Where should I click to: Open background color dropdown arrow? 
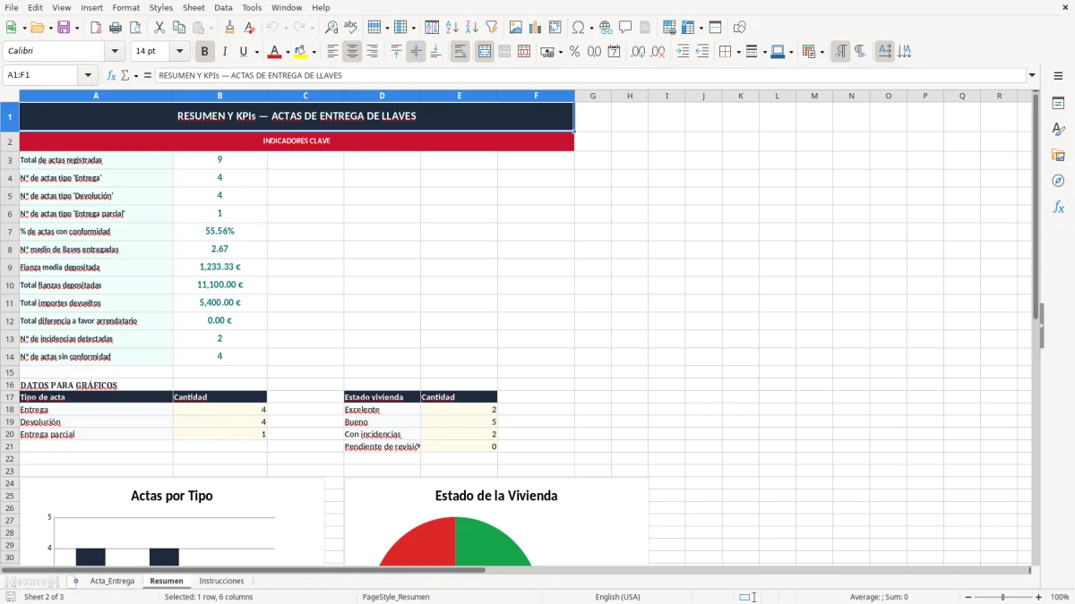[314, 52]
